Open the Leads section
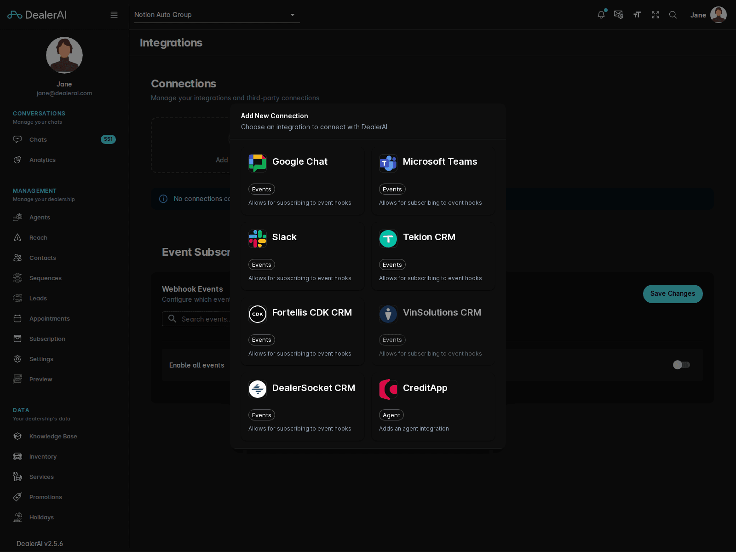This screenshot has height=552, width=736. (37, 298)
